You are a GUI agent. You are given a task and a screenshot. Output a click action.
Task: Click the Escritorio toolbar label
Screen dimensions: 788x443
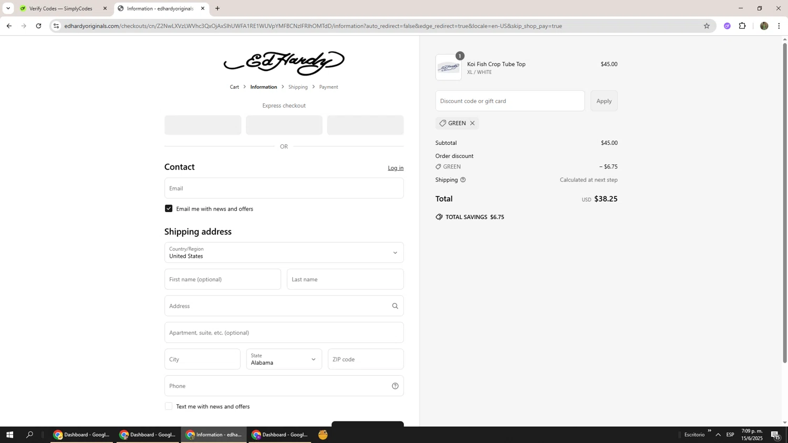694,435
